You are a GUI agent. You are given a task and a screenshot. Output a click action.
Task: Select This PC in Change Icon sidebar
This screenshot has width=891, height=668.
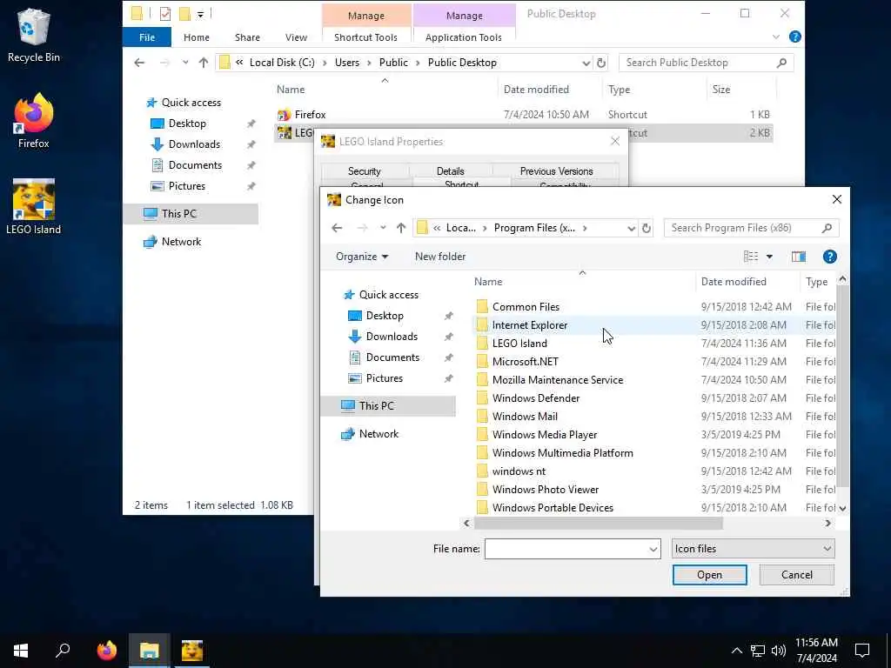click(x=389, y=405)
